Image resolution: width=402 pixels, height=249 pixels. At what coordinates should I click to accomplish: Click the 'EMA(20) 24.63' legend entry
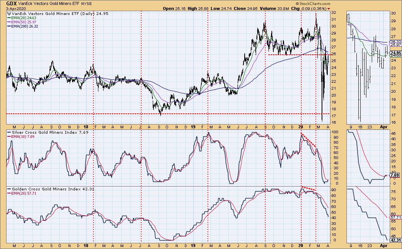(22, 18)
